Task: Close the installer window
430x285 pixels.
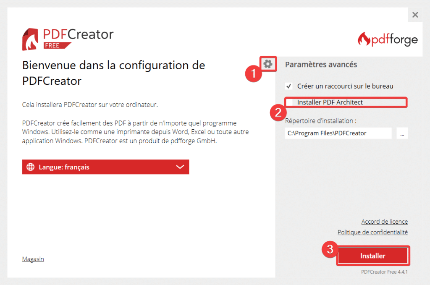Action: click(x=415, y=15)
